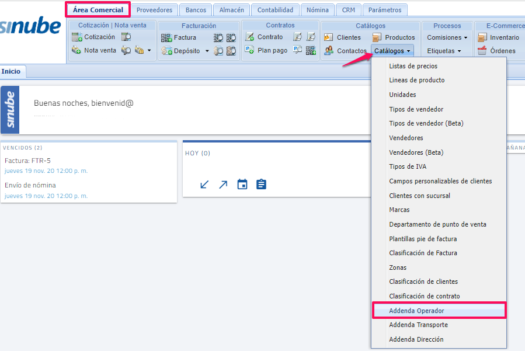Expand the Comisiones dropdown

coord(447,37)
